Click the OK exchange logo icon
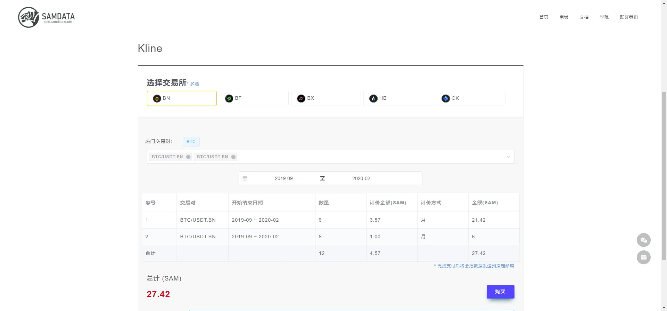Image resolution: width=667 pixels, height=311 pixels. coord(446,99)
